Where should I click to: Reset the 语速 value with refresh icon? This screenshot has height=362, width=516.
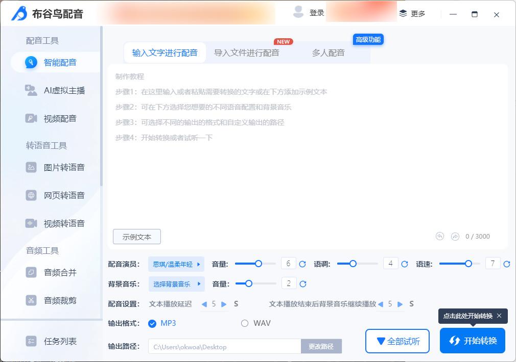point(507,264)
